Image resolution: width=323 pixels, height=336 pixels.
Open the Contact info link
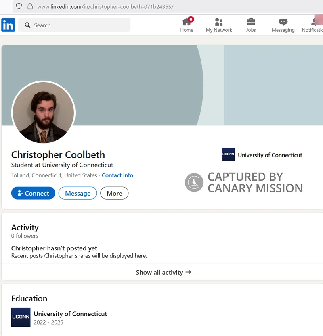point(117,175)
